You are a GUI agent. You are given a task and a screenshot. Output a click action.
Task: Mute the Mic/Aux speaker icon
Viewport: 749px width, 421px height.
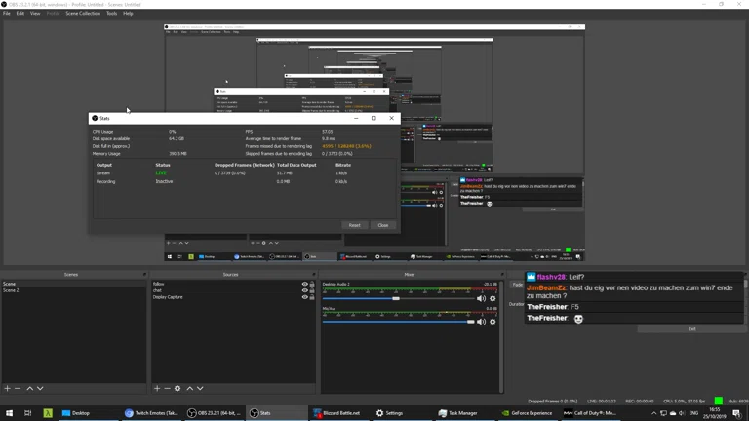[481, 322]
